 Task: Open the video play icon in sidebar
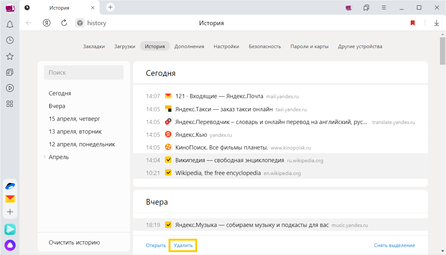(10, 88)
